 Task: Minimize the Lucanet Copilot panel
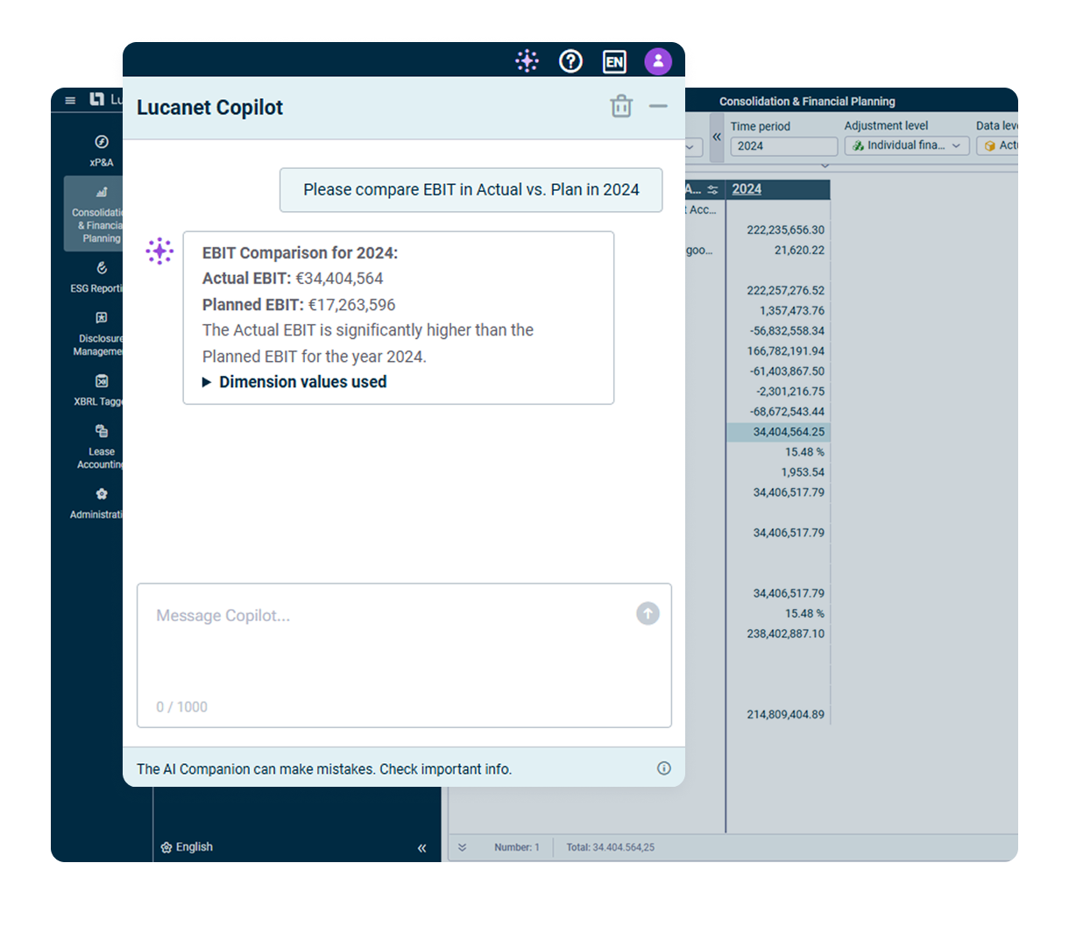tap(658, 106)
